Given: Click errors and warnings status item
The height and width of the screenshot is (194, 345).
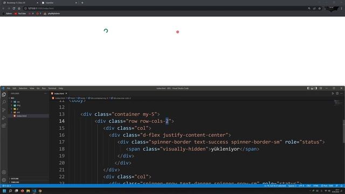Looking at the screenshot, I should [x=6, y=186].
